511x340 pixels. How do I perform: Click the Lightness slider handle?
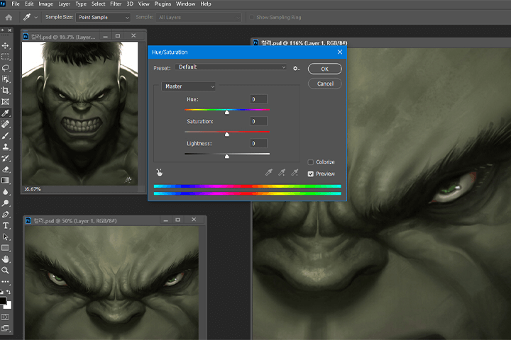tap(227, 157)
